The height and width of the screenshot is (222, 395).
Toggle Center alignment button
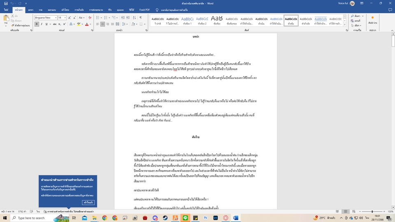(x=102, y=24)
